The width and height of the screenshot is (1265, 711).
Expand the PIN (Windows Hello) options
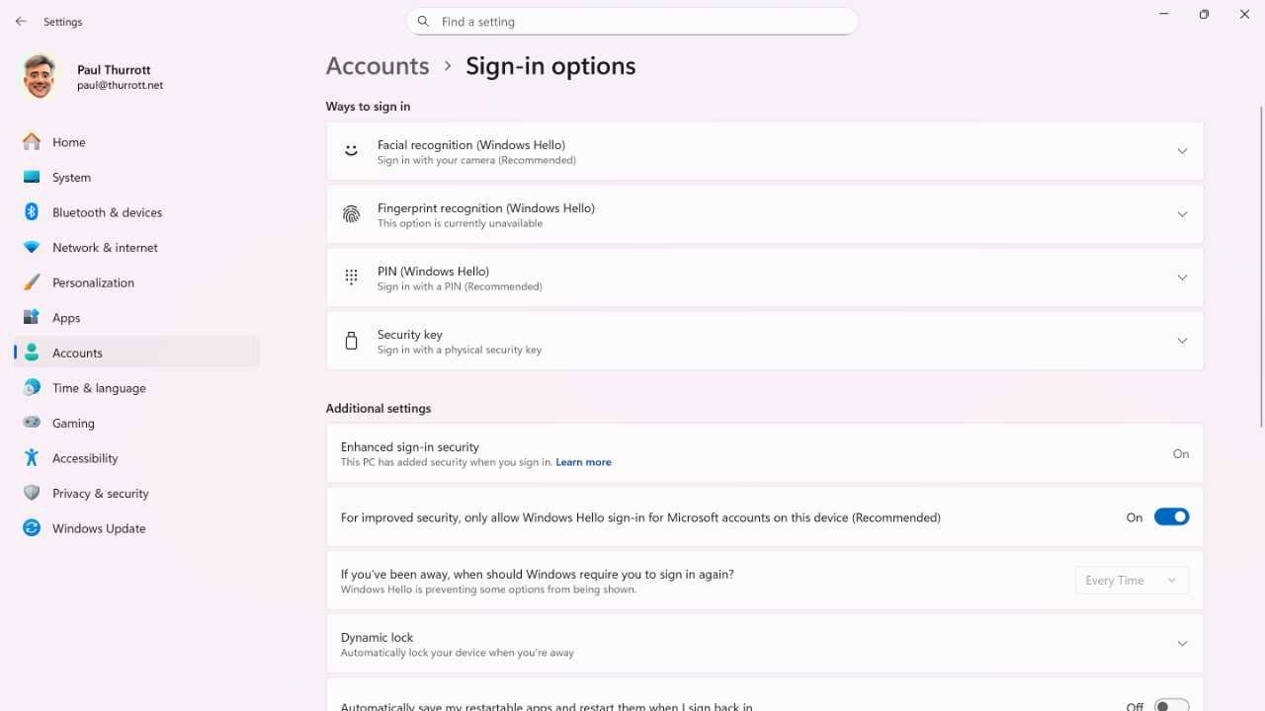click(x=1182, y=277)
